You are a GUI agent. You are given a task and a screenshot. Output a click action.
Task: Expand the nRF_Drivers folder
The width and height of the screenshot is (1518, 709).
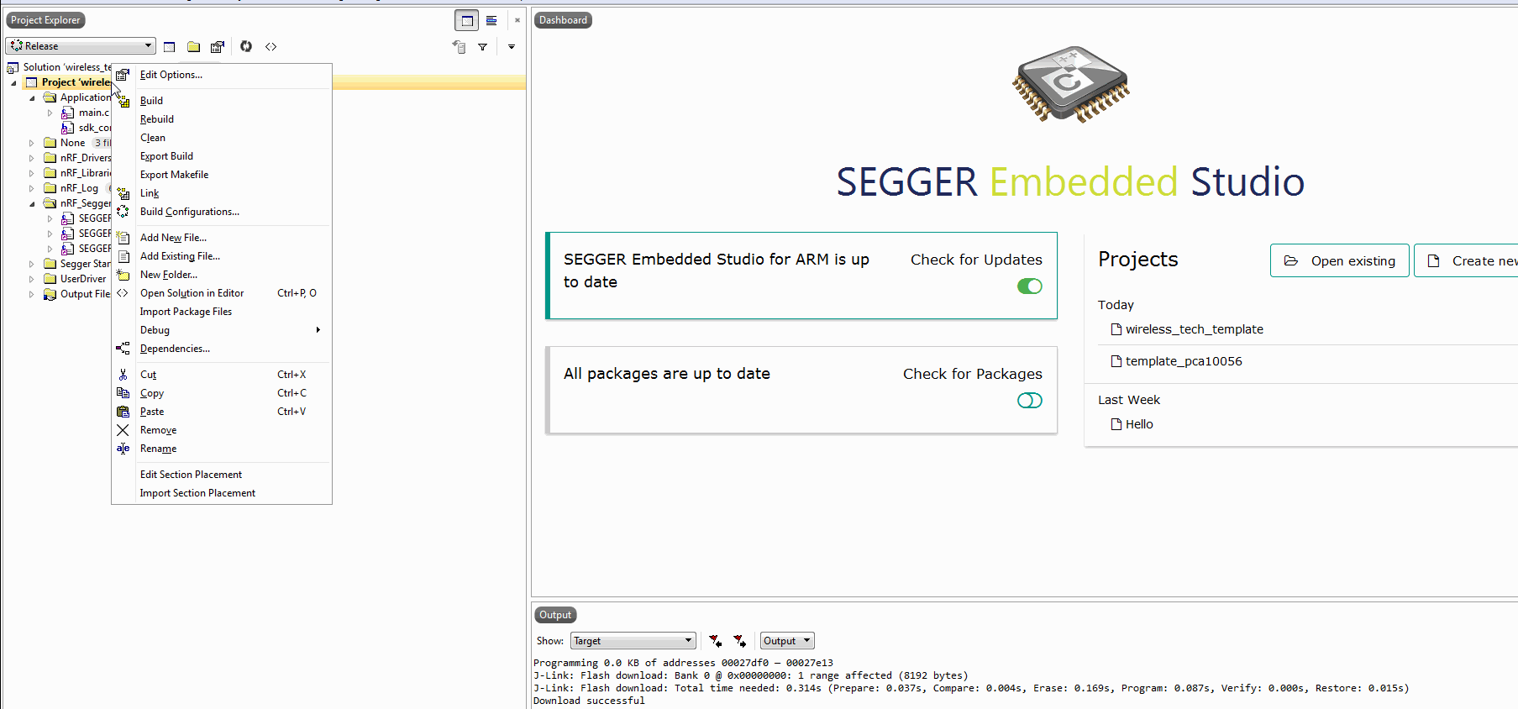(32, 159)
